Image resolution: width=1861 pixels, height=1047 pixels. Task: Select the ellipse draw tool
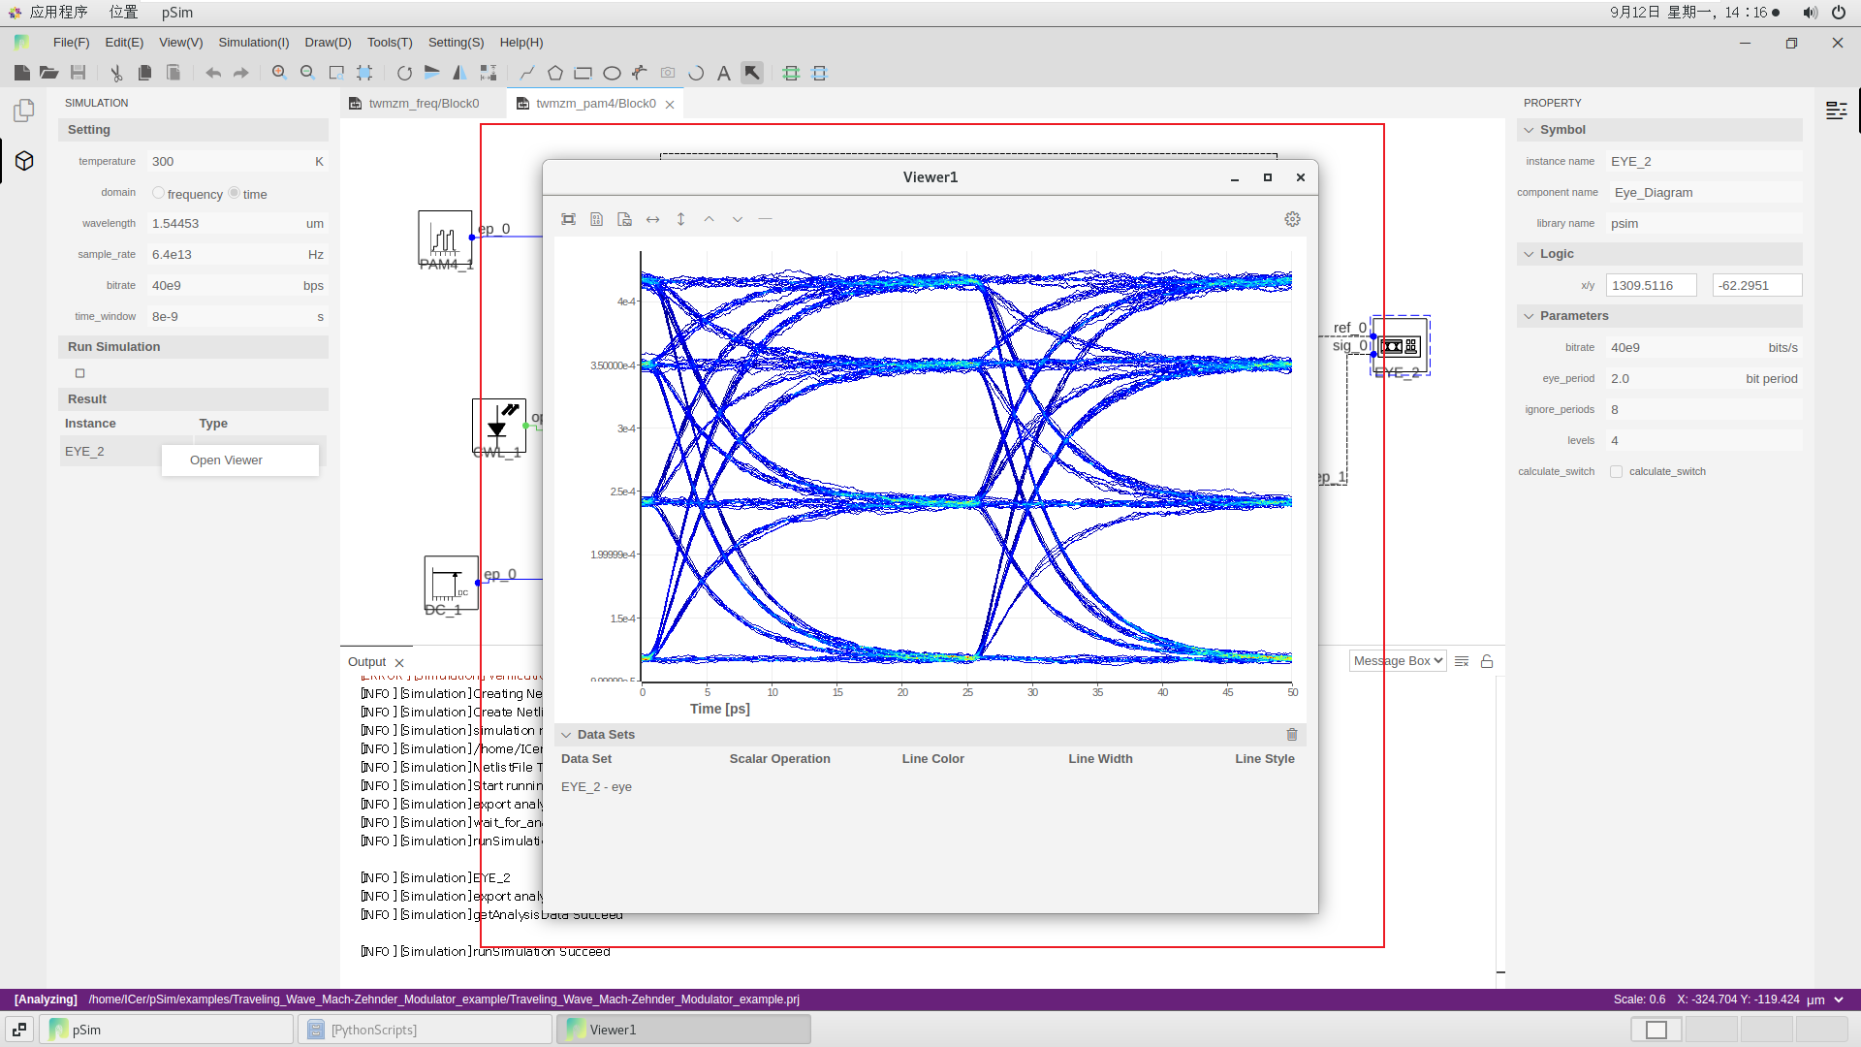coord(612,73)
